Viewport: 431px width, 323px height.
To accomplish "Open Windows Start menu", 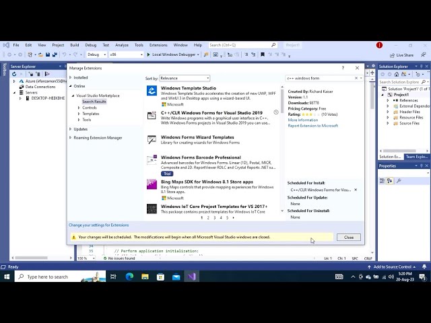I will (x=7, y=277).
